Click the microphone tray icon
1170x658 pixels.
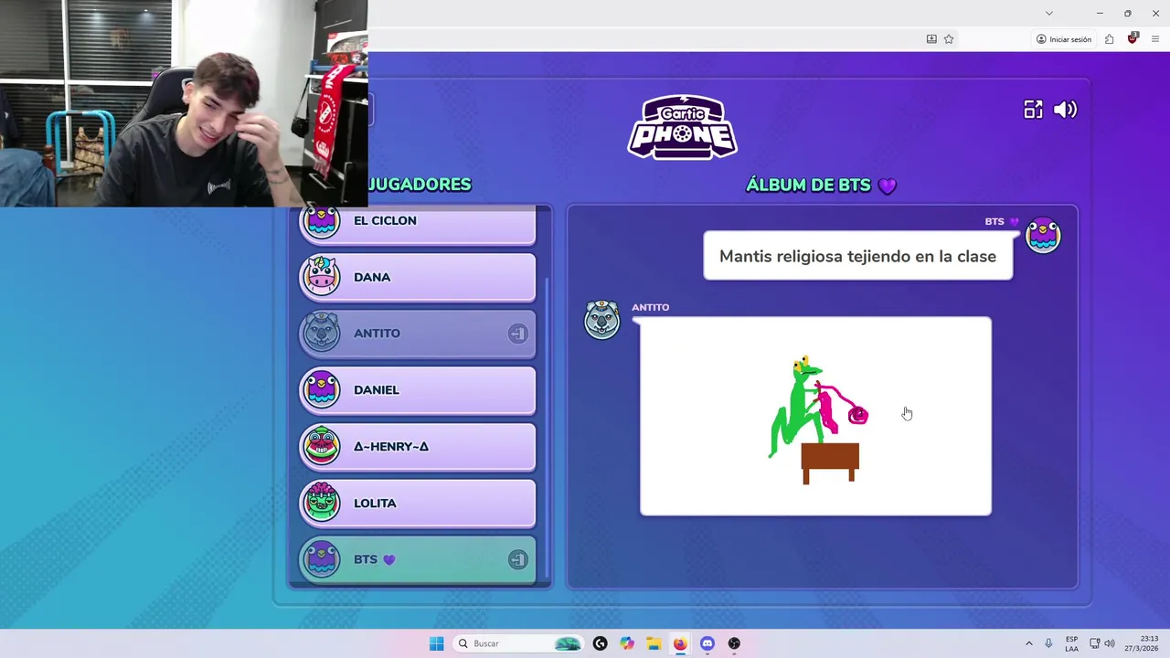click(x=1048, y=643)
